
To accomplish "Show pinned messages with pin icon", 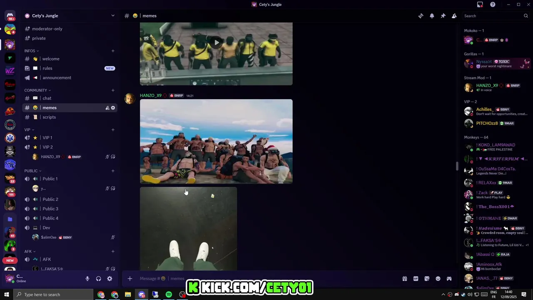I will 443,16.
